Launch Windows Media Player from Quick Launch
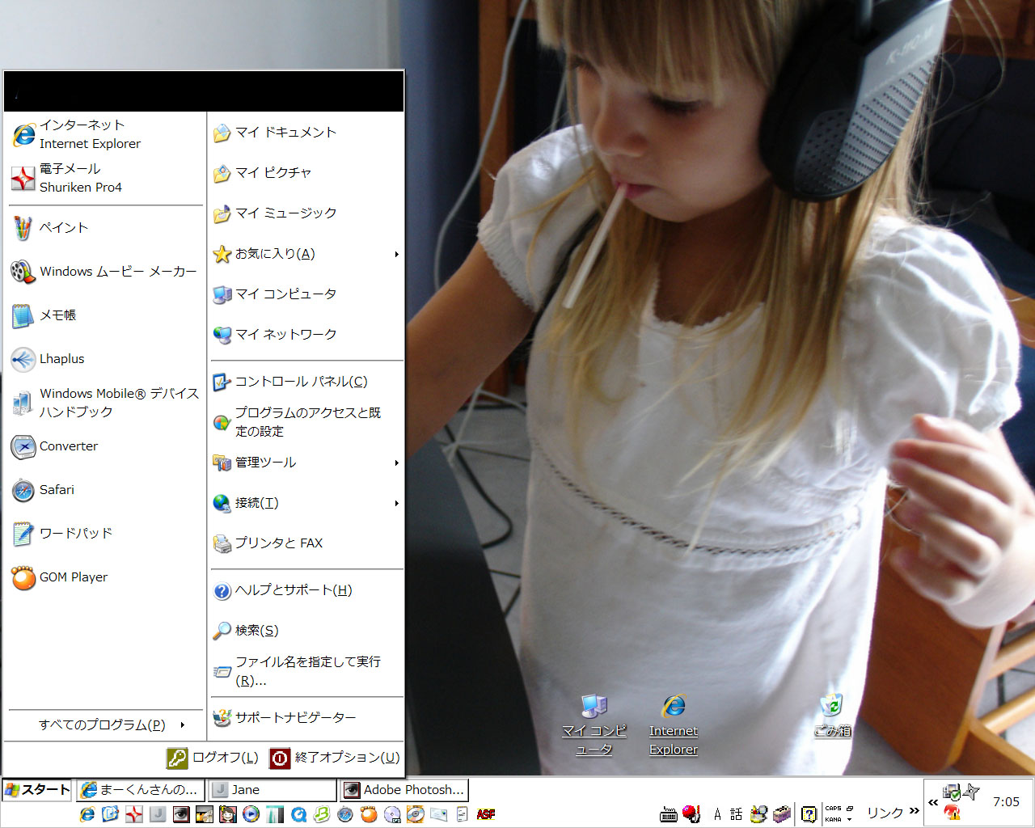Image resolution: width=1035 pixels, height=828 pixels. 251,814
